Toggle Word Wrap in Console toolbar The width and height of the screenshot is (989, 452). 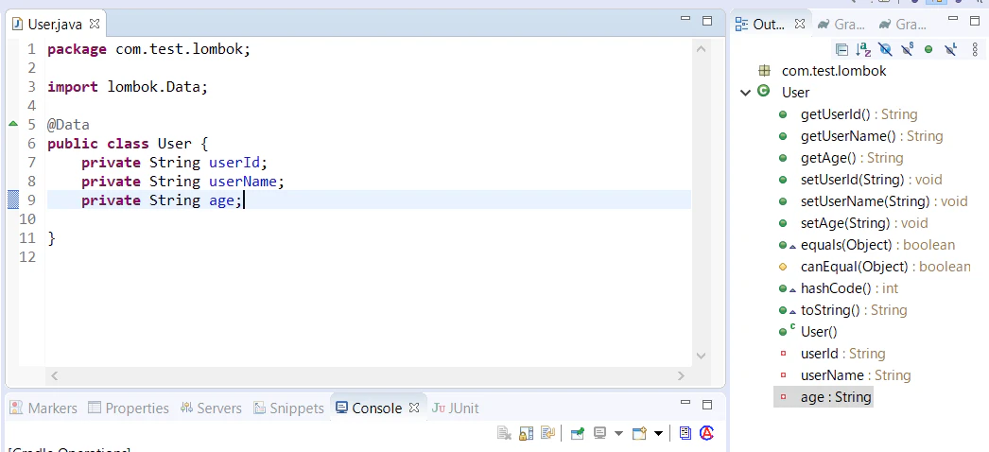tap(547, 433)
